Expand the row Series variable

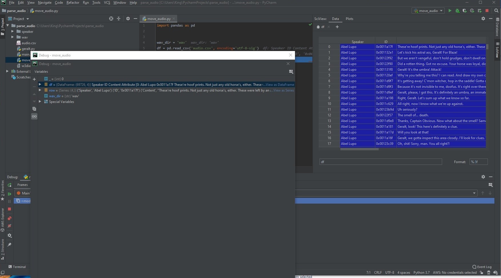point(40,90)
